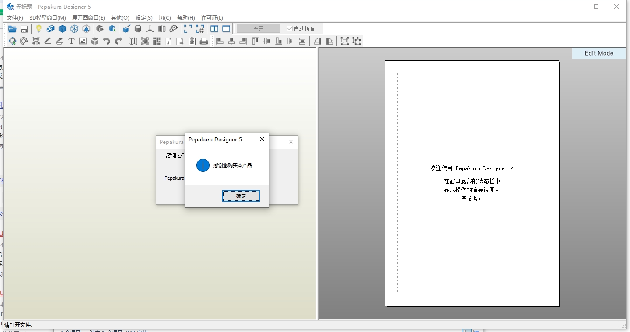Switch to single-pane window layout icon
This screenshot has width=630, height=332.
point(226,29)
